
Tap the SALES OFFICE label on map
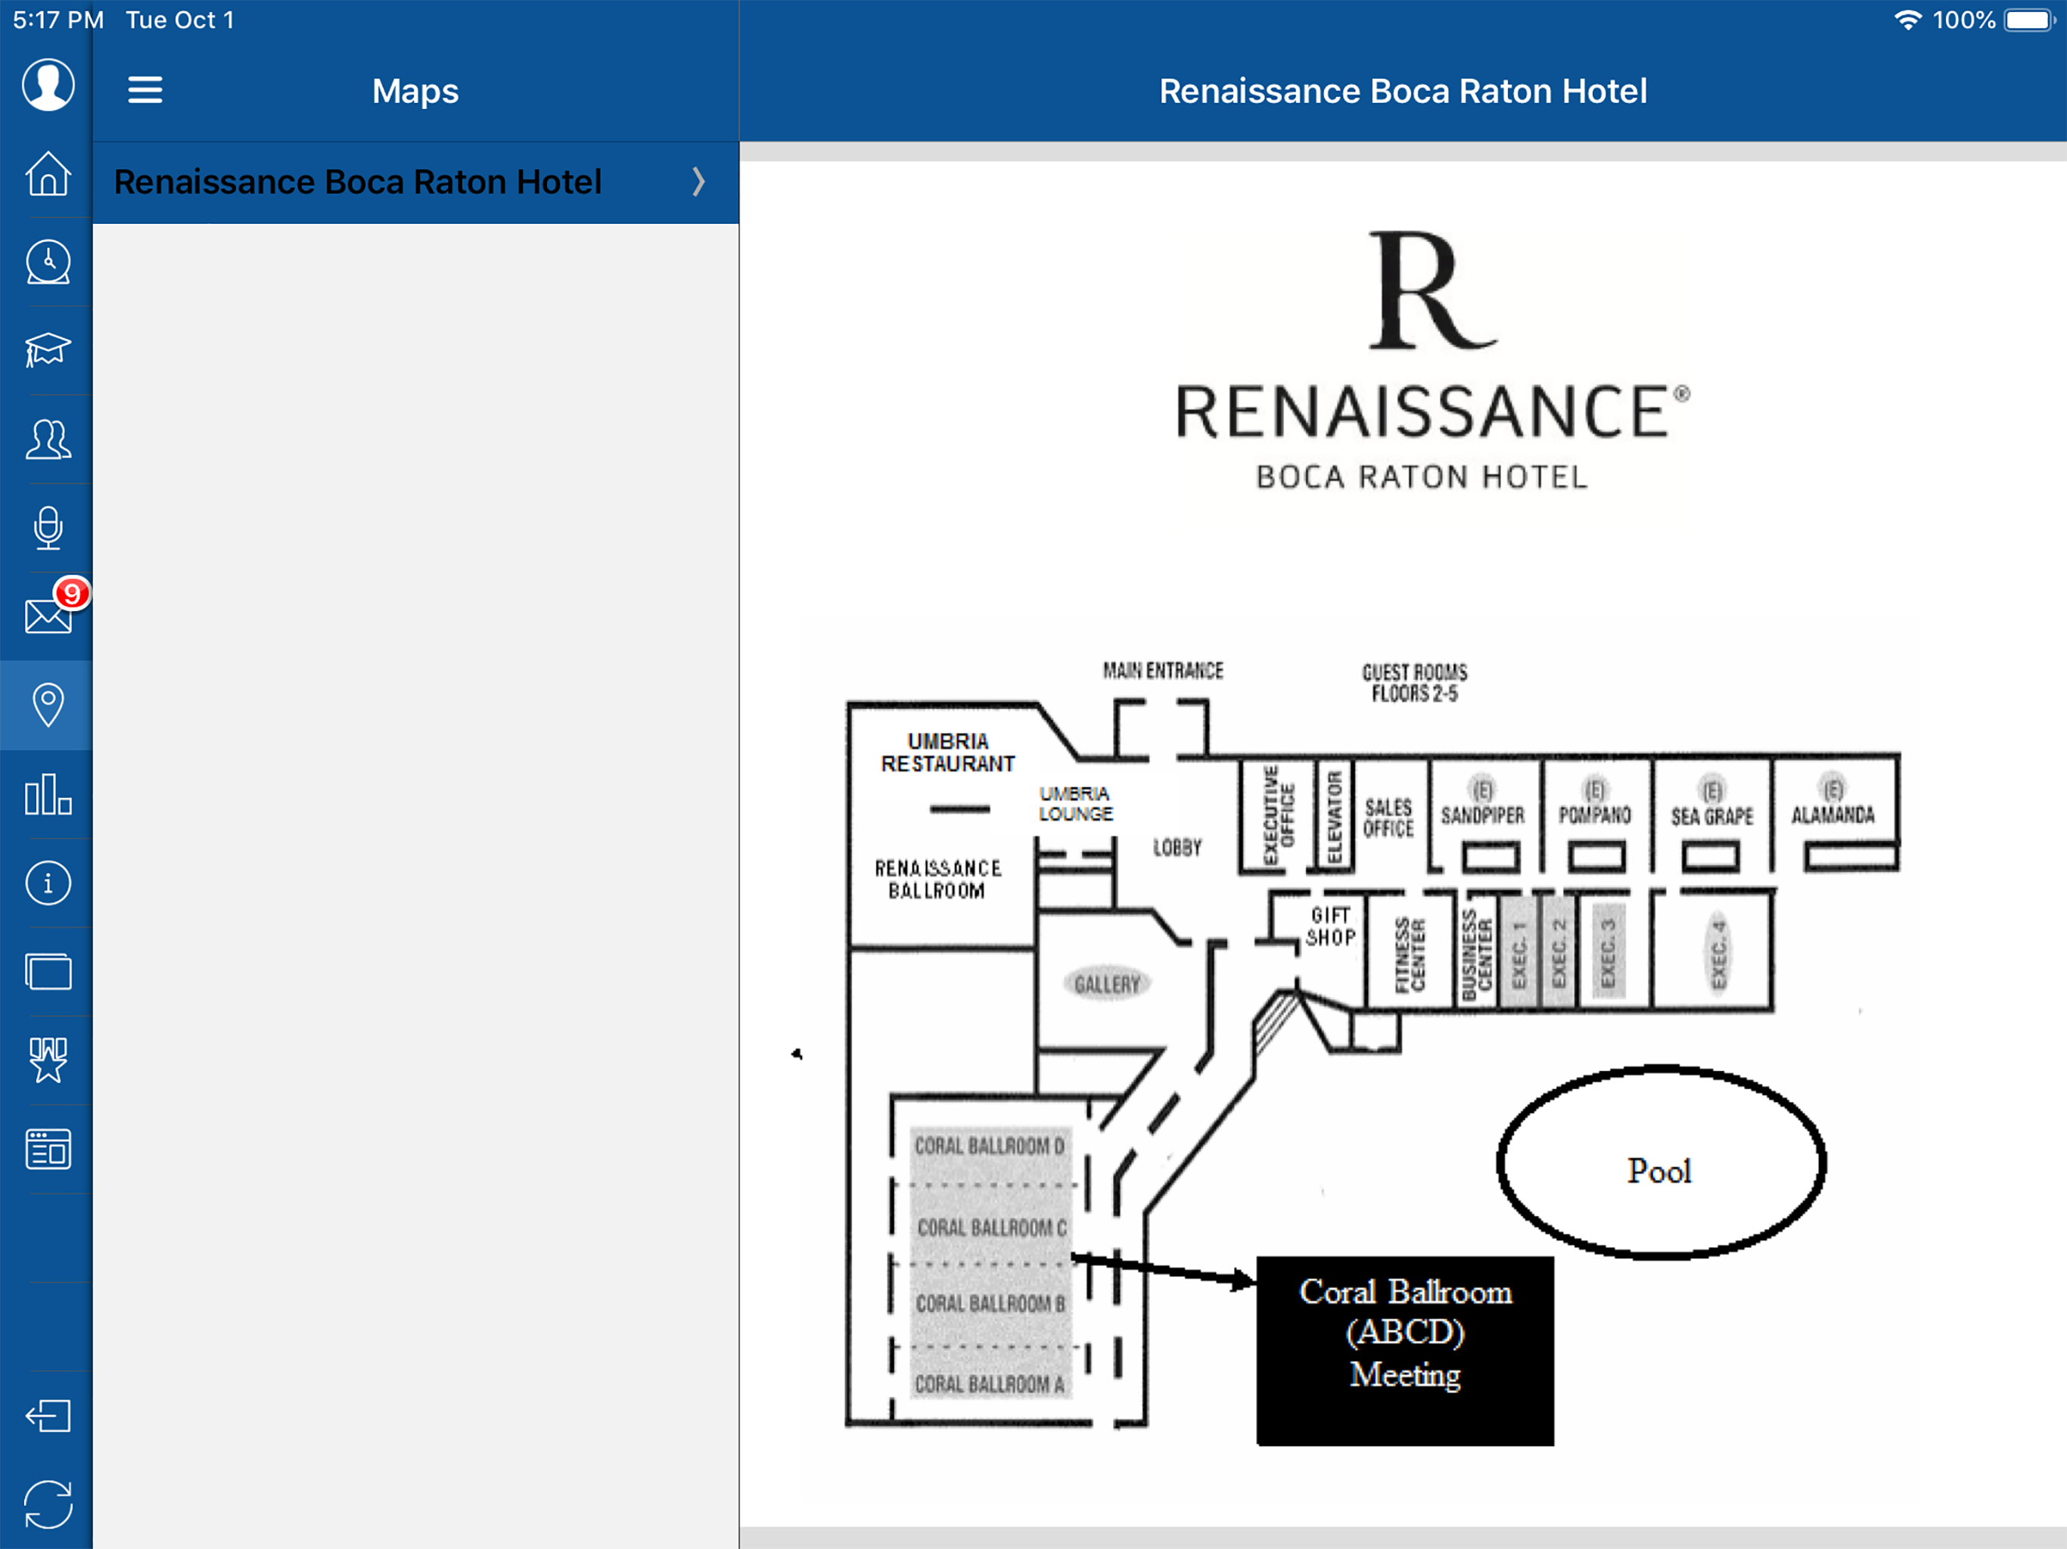(x=1388, y=818)
